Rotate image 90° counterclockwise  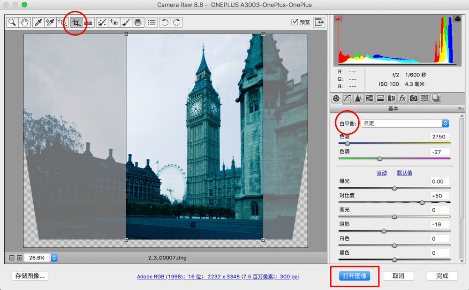[165, 23]
